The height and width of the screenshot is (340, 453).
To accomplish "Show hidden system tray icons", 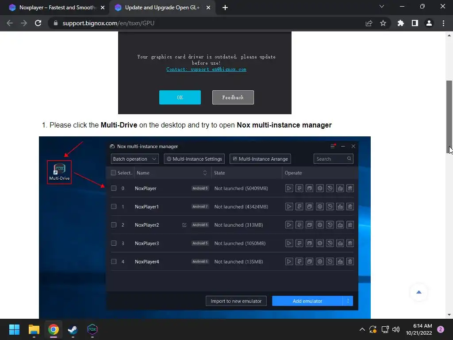I will point(362,329).
